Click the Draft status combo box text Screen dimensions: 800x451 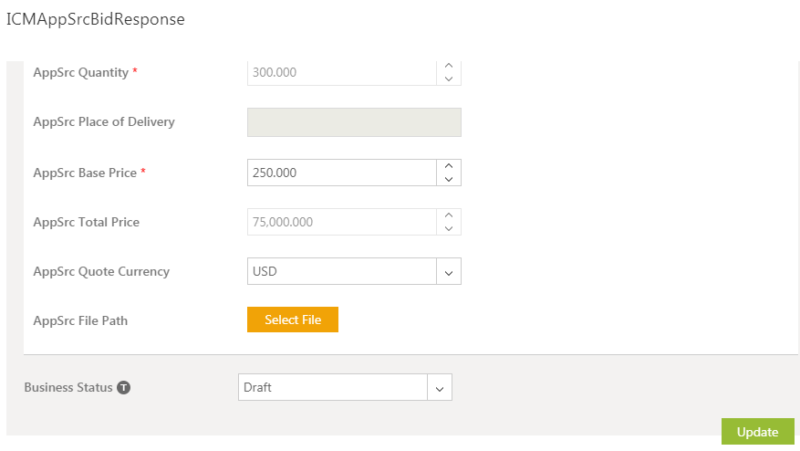[257, 387]
